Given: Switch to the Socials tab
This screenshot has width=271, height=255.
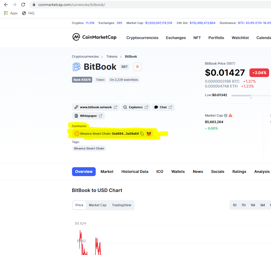Looking at the screenshot, I should coord(218,172).
